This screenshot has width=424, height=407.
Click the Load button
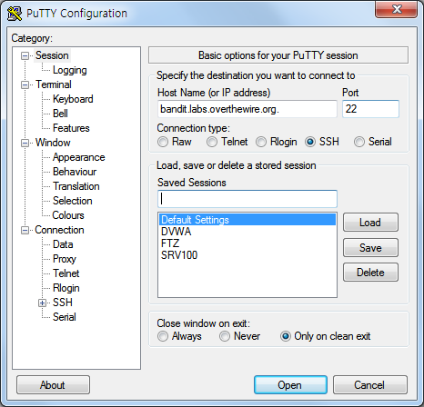tap(370, 223)
